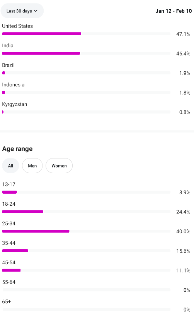Click the Jan 12 - Feb 10 date range
194x315 pixels.
click(174, 11)
